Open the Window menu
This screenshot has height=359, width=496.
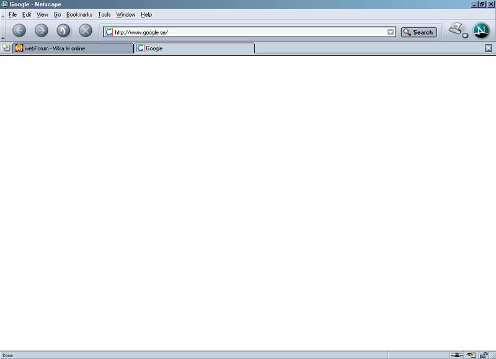pyautogui.click(x=126, y=14)
